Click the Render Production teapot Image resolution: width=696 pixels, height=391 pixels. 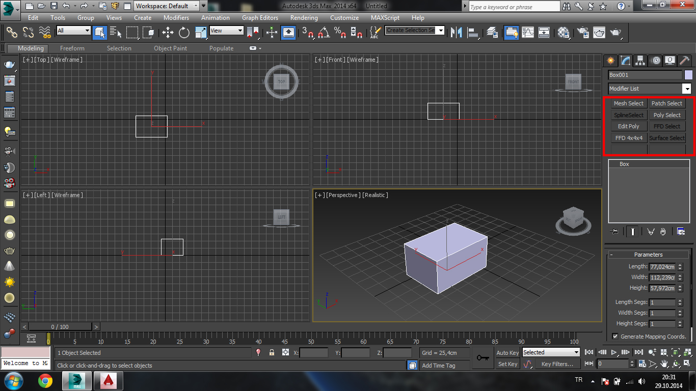616,33
